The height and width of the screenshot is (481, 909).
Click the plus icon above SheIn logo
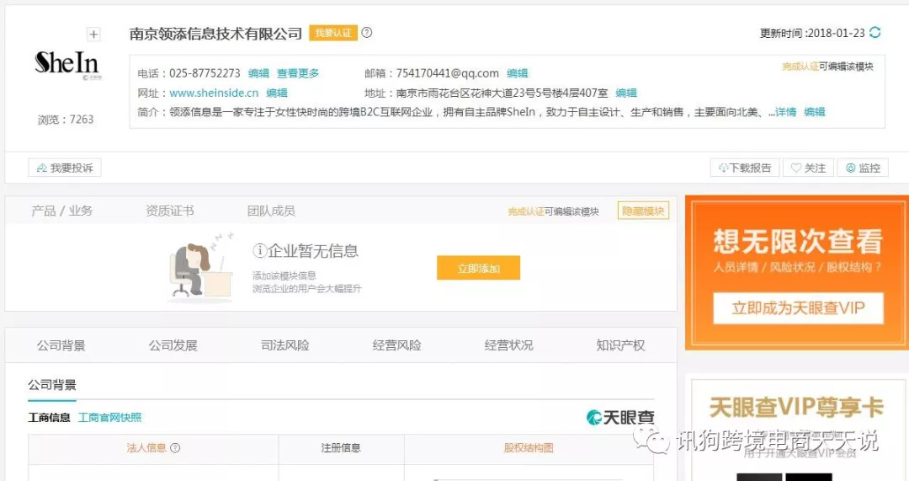click(93, 35)
